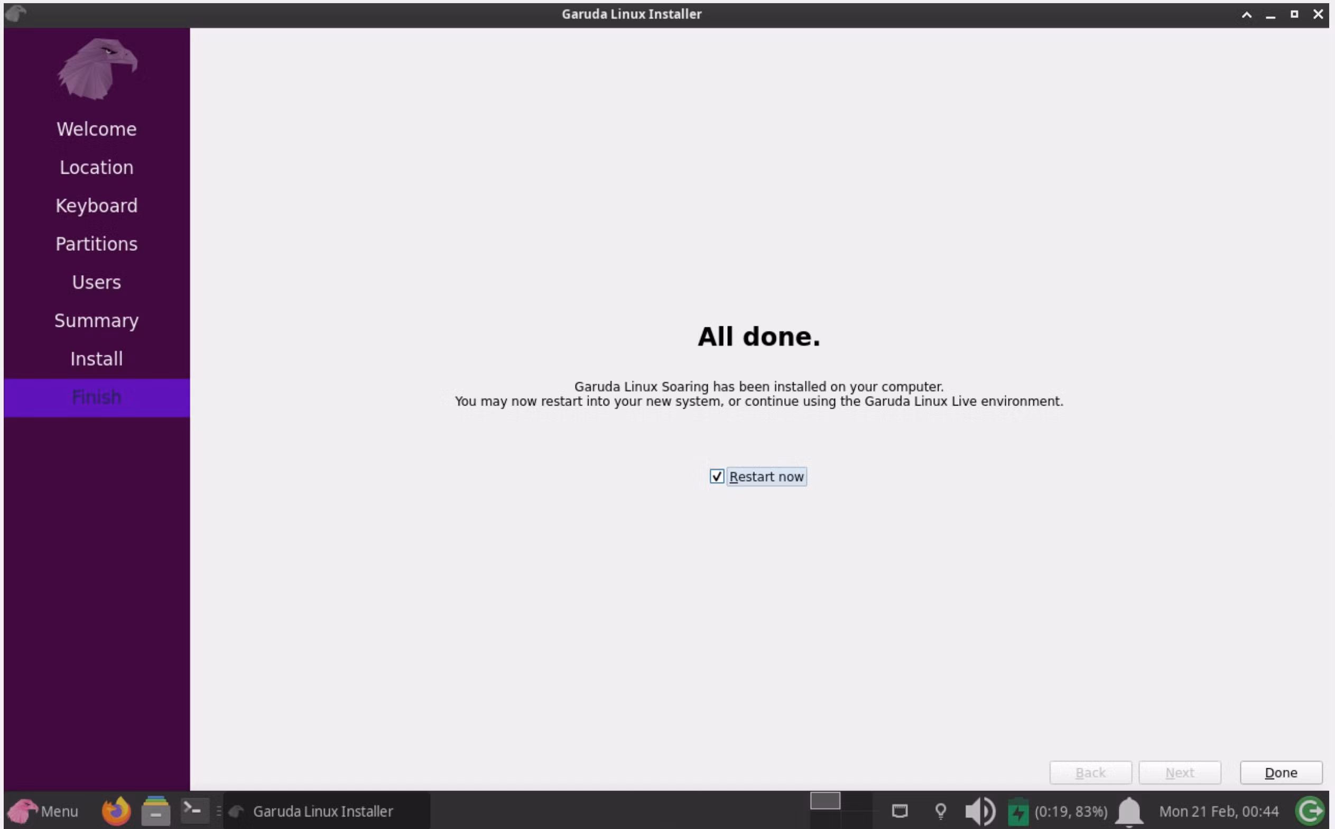Select the Welcome step in sidebar
Image resolution: width=1335 pixels, height=829 pixels.
pos(97,129)
